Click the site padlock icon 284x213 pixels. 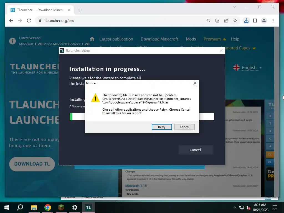[40, 21]
